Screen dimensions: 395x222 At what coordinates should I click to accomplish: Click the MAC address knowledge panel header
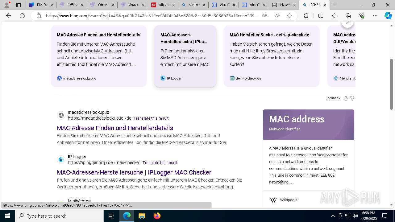pos(309,125)
